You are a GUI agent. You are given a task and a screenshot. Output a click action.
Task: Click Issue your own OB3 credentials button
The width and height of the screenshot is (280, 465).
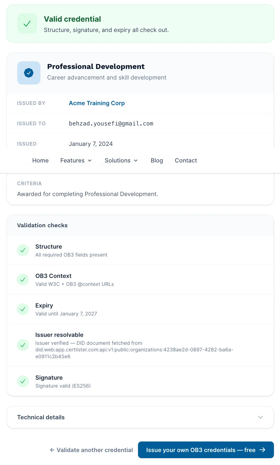[206, 450]
